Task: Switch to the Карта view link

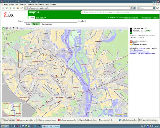Action: [x=28, y=24]
